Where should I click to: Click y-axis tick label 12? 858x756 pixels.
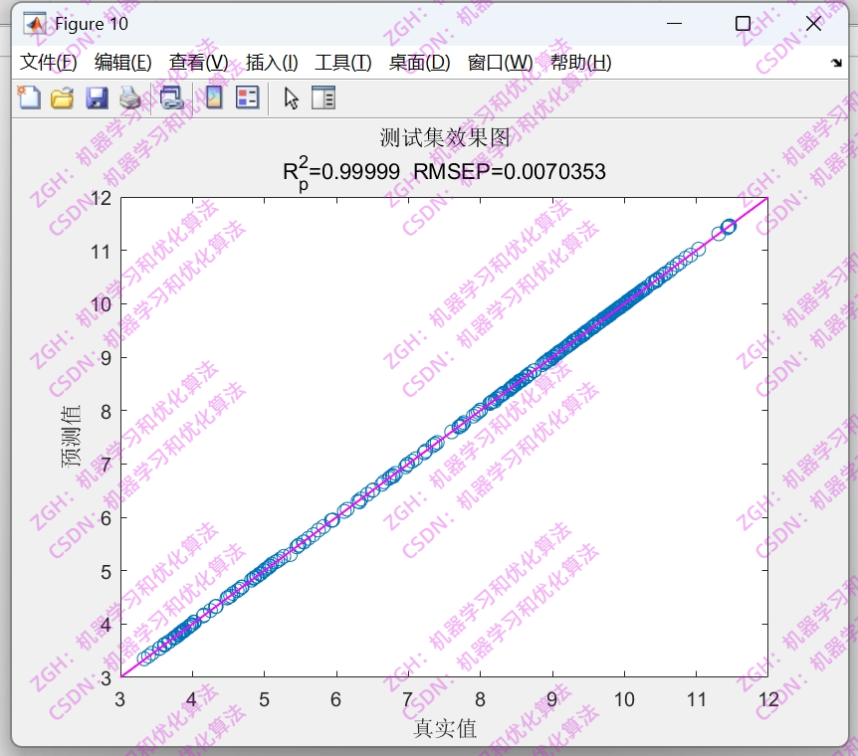(101, 198)
